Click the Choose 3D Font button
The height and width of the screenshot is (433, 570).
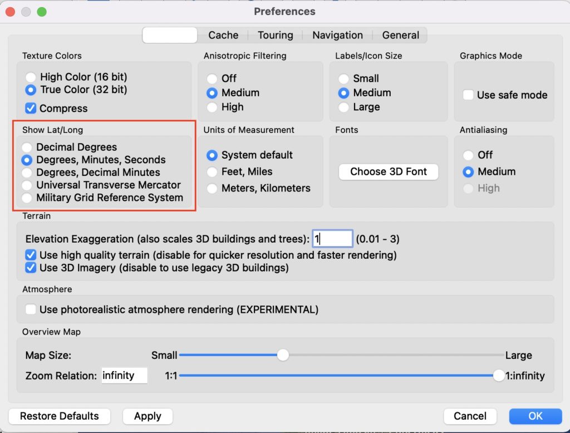(x=388, y=172)
